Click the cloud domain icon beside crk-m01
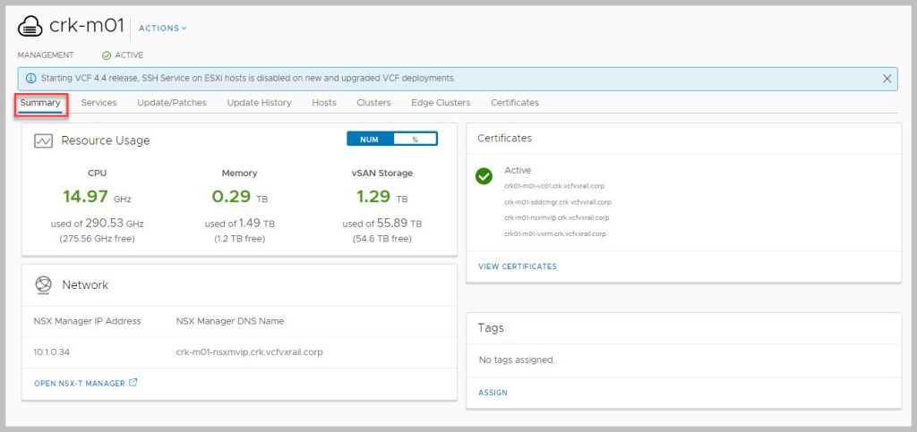This screenshot has height=432, width=917. point(30,28)
